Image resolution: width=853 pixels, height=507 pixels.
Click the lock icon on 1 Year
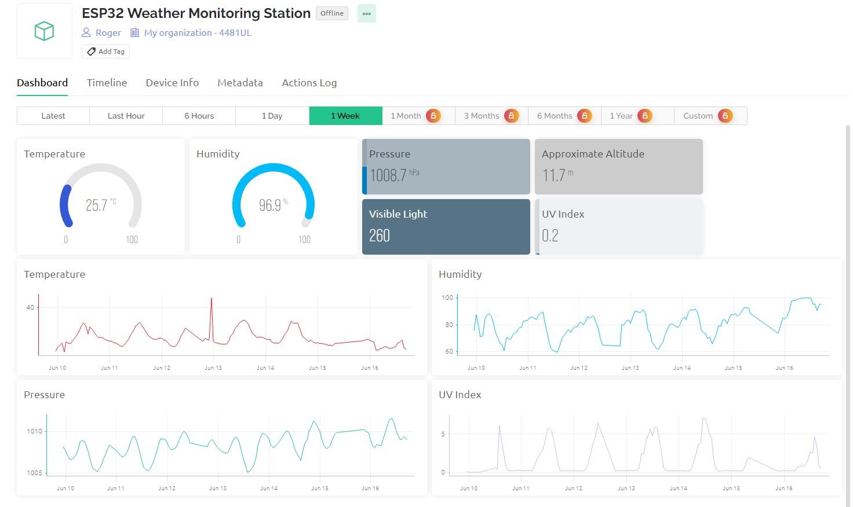(644, 116)
